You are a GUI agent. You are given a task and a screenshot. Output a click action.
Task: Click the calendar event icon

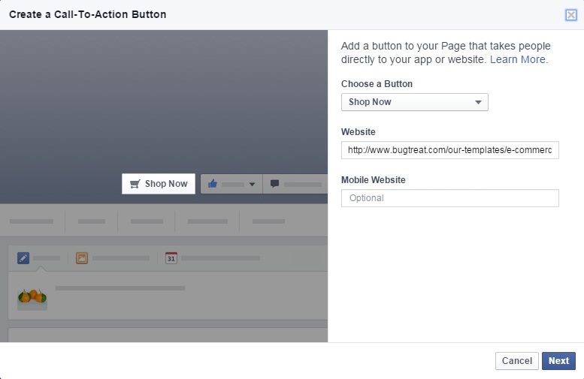pos(171,257)
